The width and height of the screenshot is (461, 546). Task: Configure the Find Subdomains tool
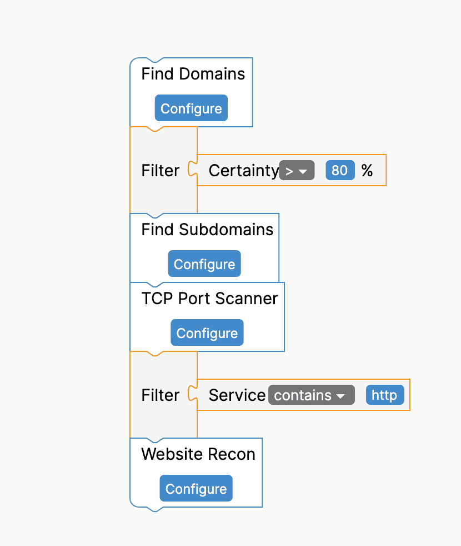[x=204, y=264]
